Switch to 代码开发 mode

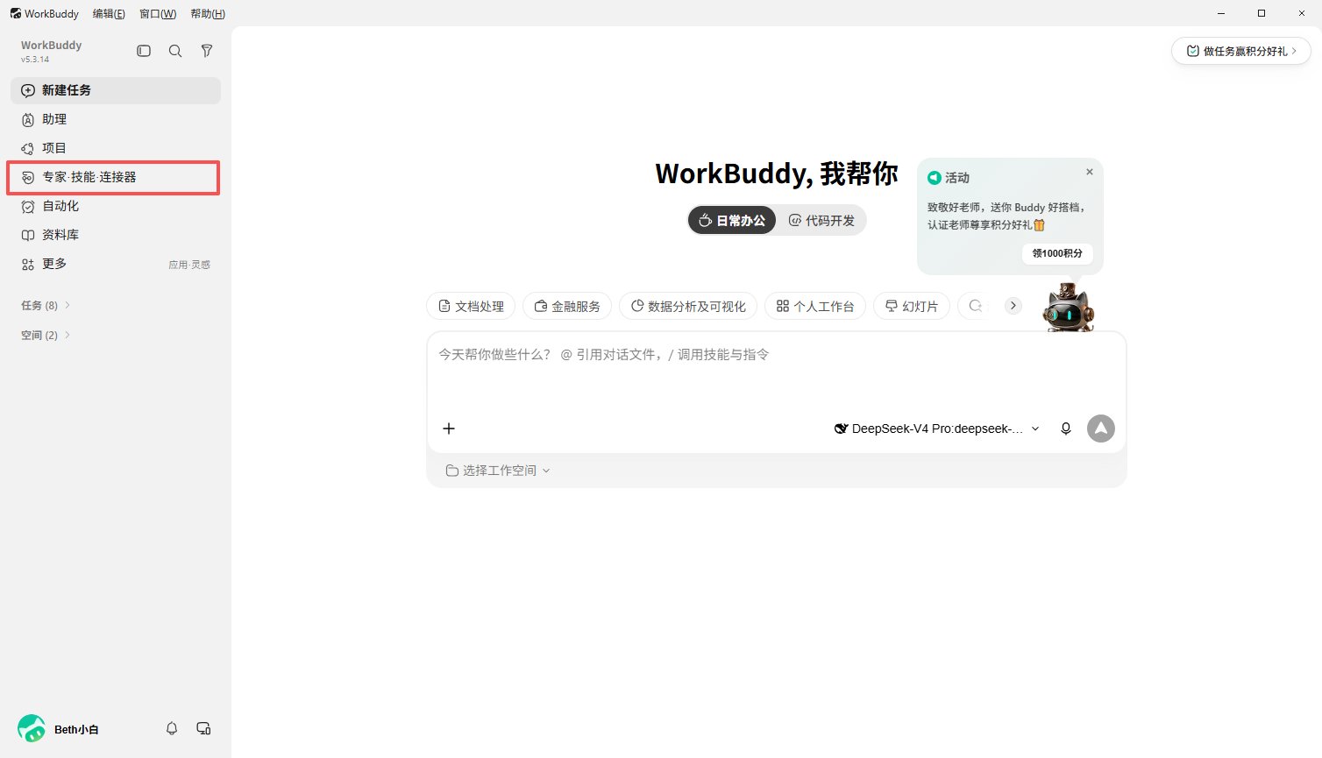pyautogui.click(x=821, y=221)
